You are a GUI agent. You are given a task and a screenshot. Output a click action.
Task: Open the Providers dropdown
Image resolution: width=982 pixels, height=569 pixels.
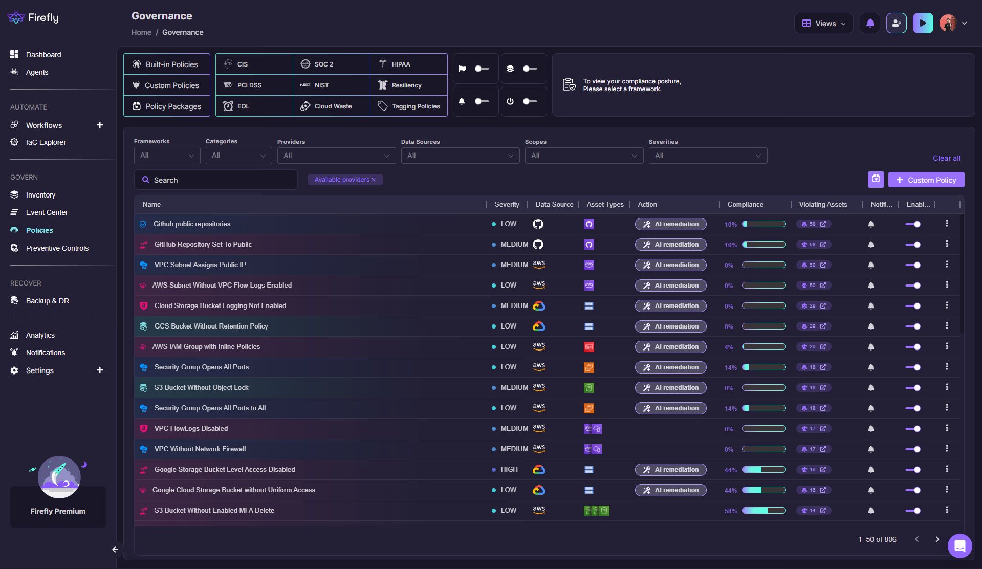[336, 156]
